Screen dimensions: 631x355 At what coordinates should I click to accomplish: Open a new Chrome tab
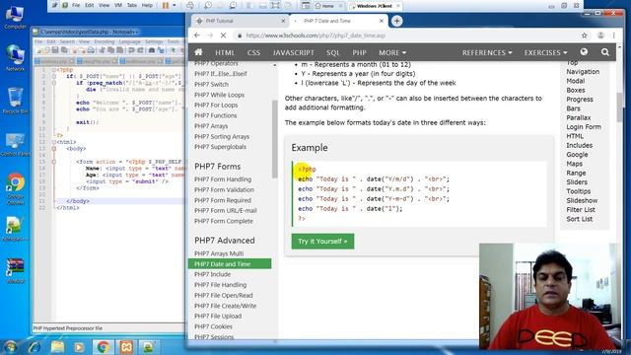396,21
